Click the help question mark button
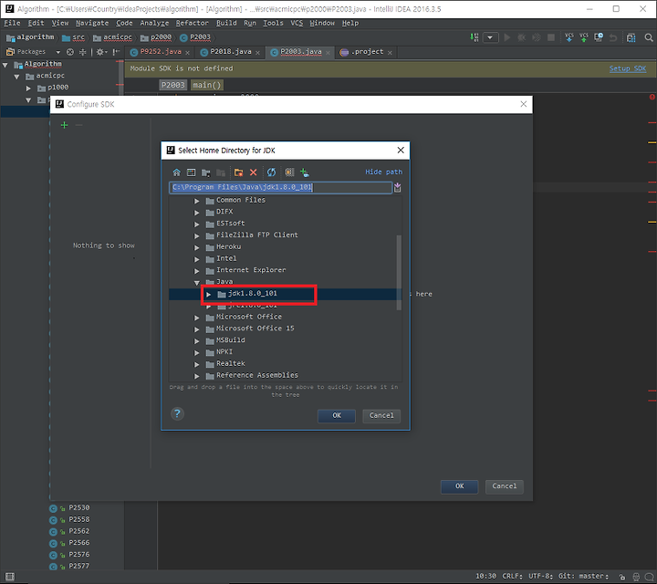This screenshot has width=657, height=584. point(177,413)
